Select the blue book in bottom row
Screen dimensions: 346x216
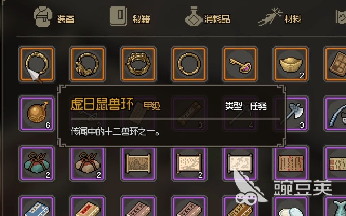pyautogui.click(x=37, y=206)
